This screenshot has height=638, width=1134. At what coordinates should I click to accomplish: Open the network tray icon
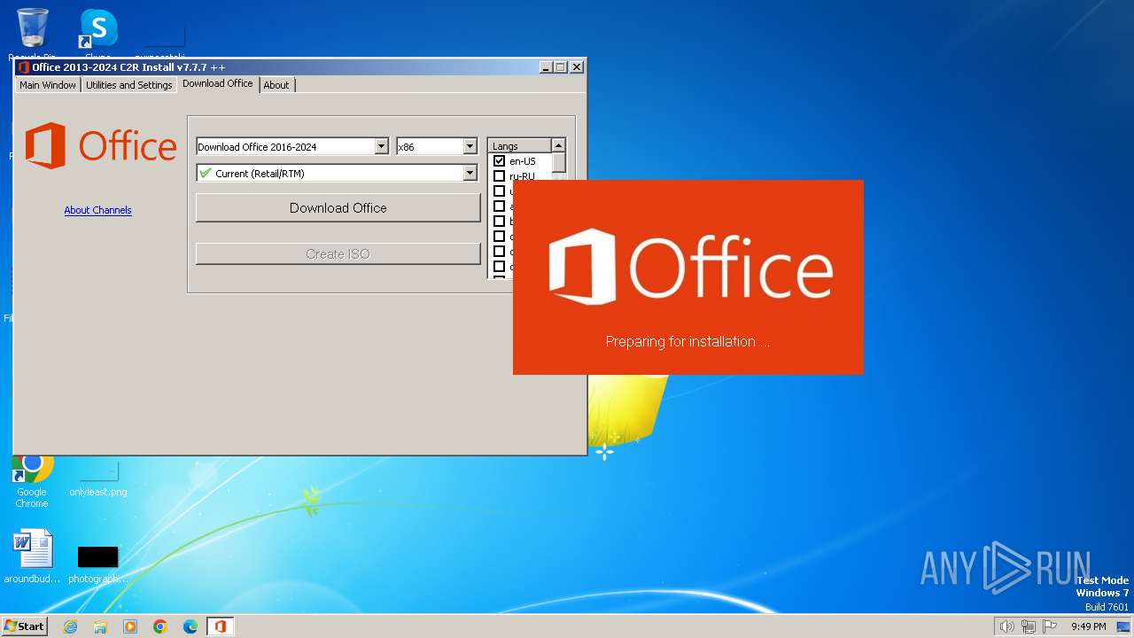coord(1029,626)
